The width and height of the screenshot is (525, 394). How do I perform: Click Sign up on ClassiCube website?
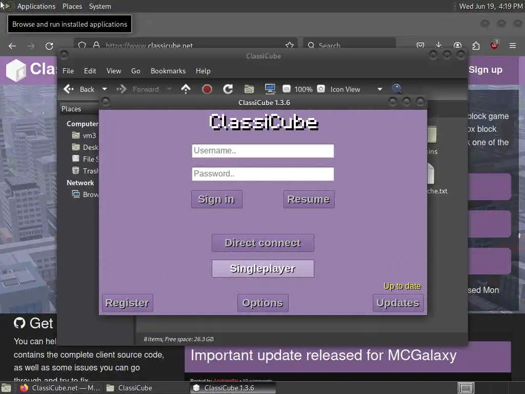pyautogui.click(x=485, y=70)
